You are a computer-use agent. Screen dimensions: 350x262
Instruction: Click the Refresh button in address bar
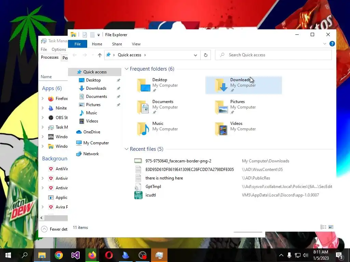[205, 55]
